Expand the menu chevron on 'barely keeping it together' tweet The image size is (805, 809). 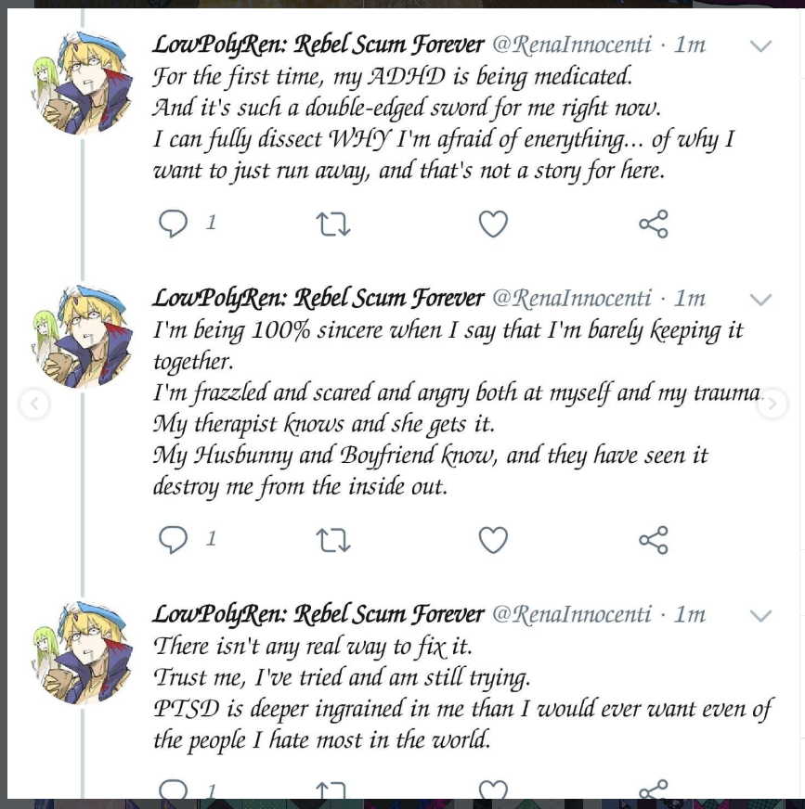760,300
